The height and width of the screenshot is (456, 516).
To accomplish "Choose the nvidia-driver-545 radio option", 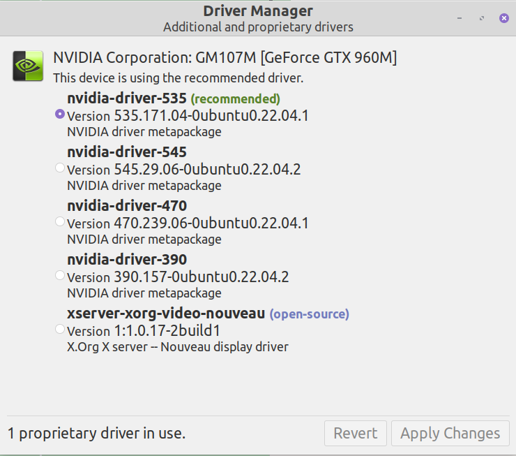I will tap(60, 168).
